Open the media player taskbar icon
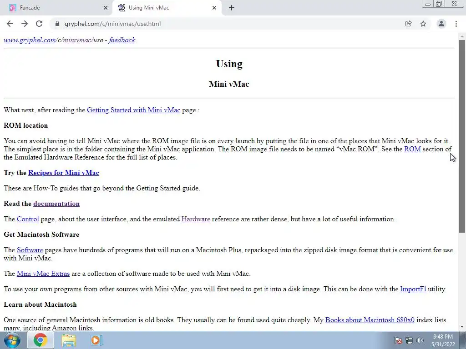The image size is (466, 349). (96, 340)
